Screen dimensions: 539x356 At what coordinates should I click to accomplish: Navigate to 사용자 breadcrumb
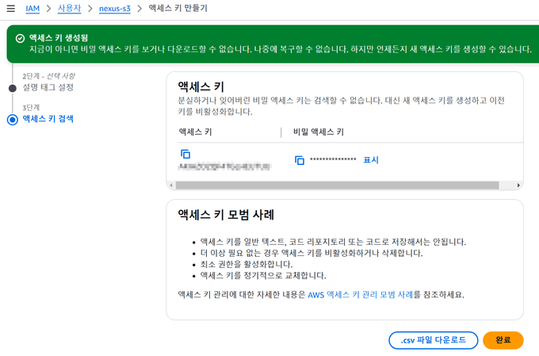pos(69,8)
